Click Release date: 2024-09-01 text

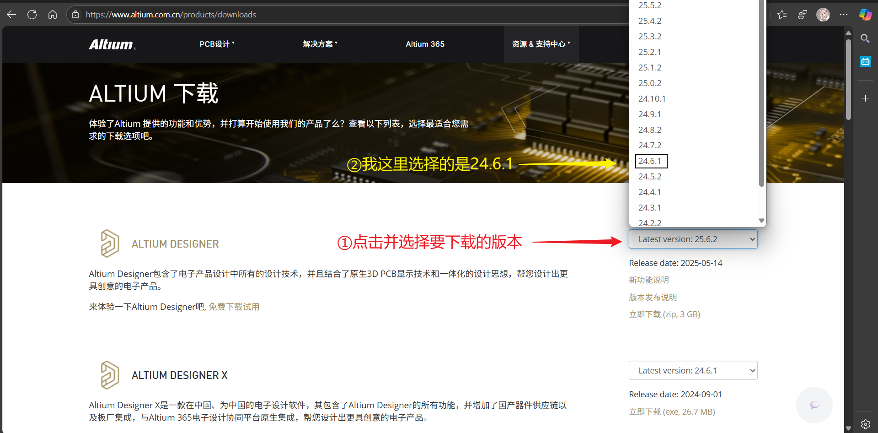pos(675,394)
